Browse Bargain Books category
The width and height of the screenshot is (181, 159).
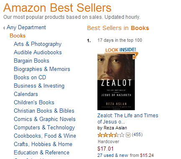pos(31,61)
